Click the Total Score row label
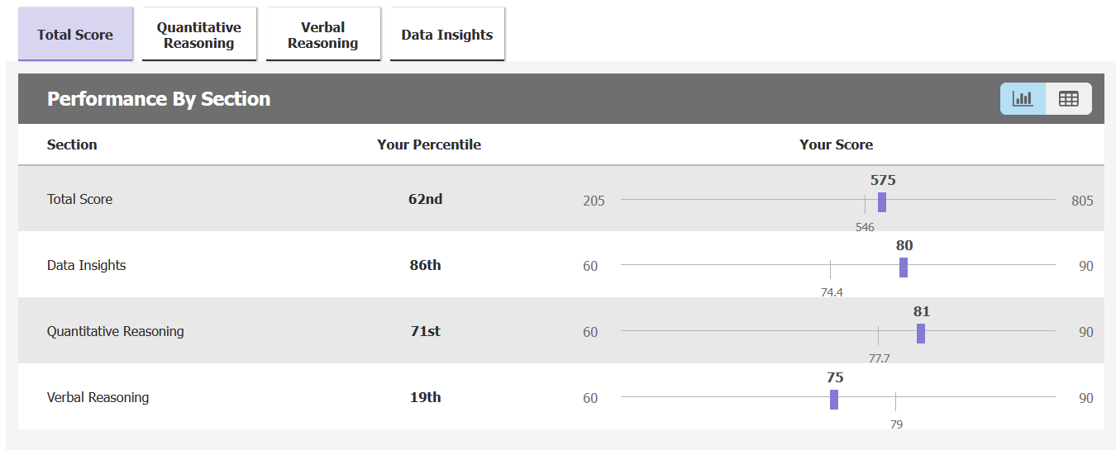Viewport: 1116px width, 450px height. [x=79, y=199]
